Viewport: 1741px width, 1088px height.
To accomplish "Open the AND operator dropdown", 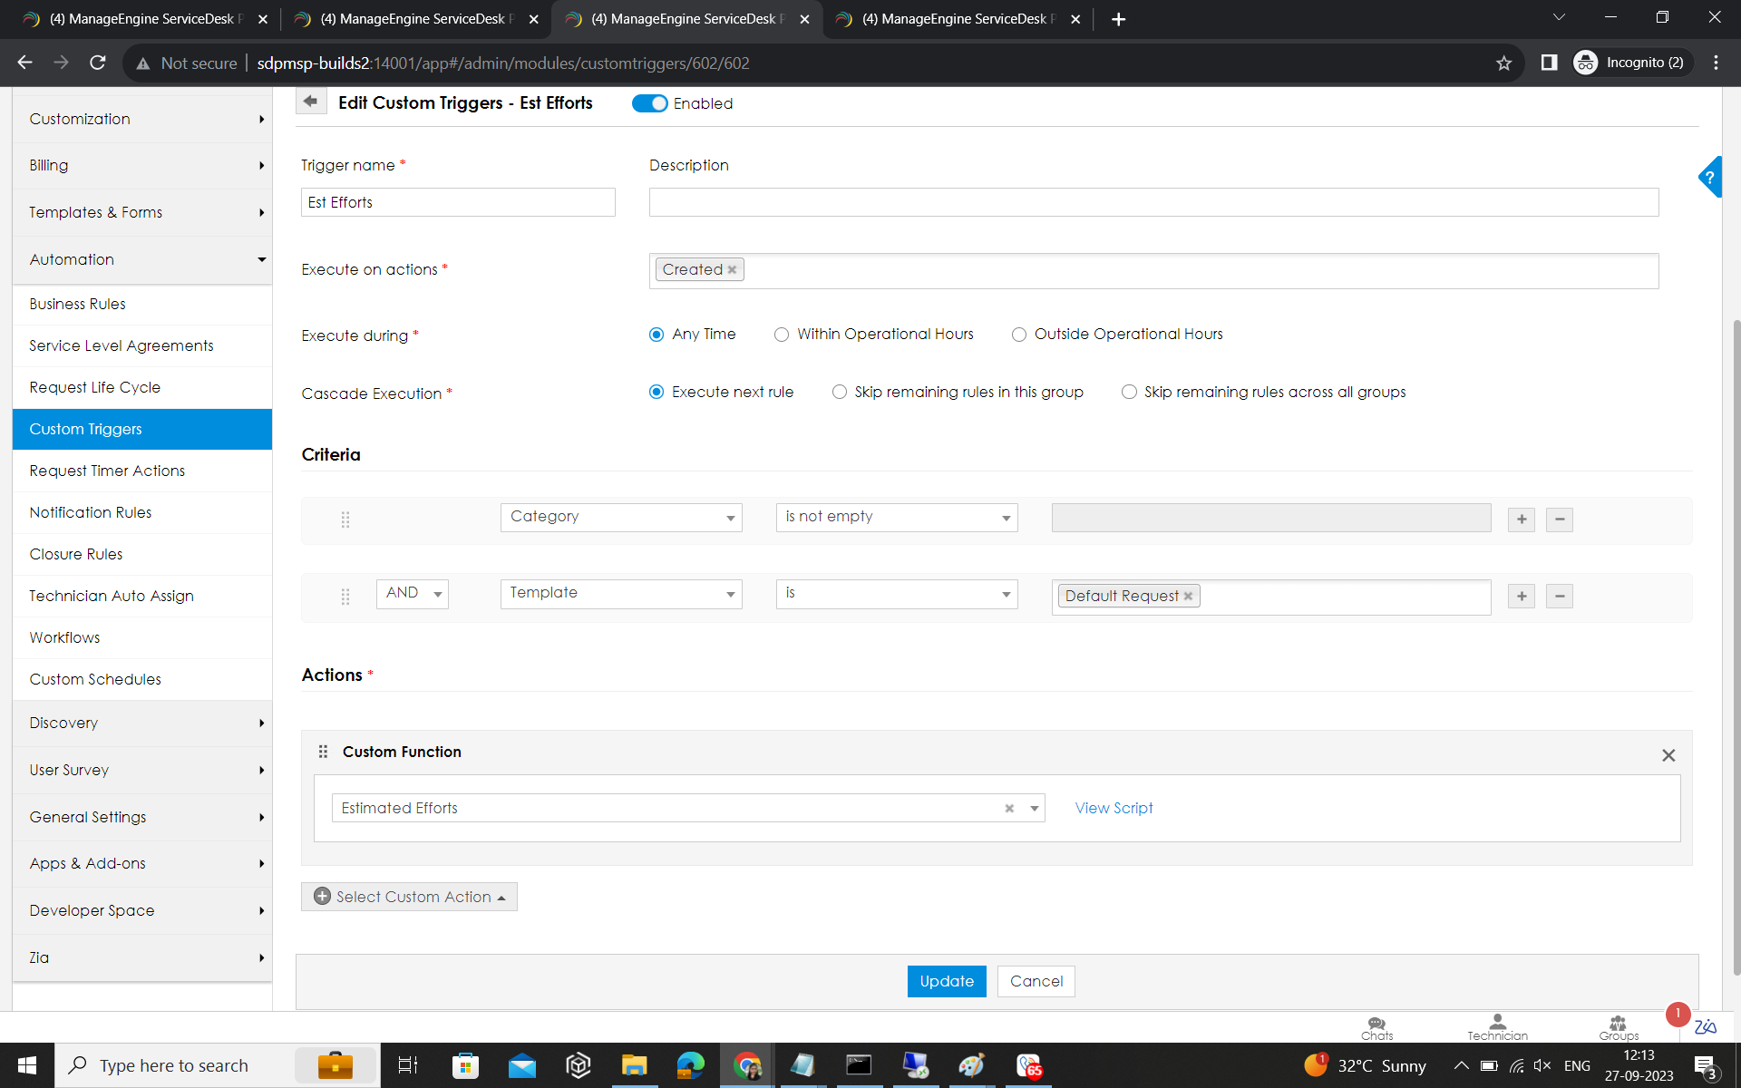I will [412, 593].
